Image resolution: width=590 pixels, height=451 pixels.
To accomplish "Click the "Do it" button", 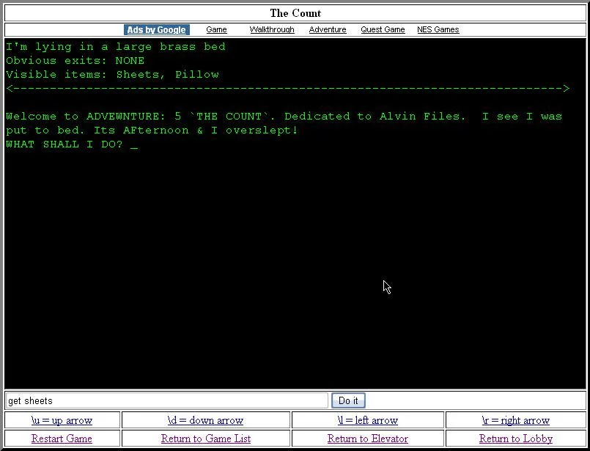I will click(x=348, y=400).
